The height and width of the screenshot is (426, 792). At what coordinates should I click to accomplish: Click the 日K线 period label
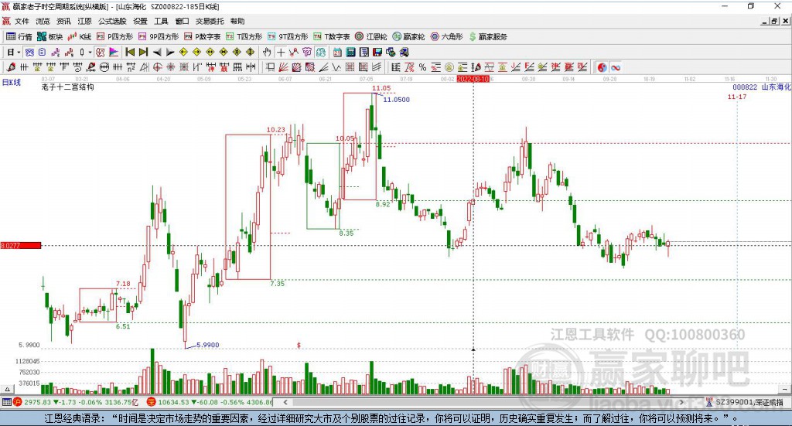pos(11,82)
